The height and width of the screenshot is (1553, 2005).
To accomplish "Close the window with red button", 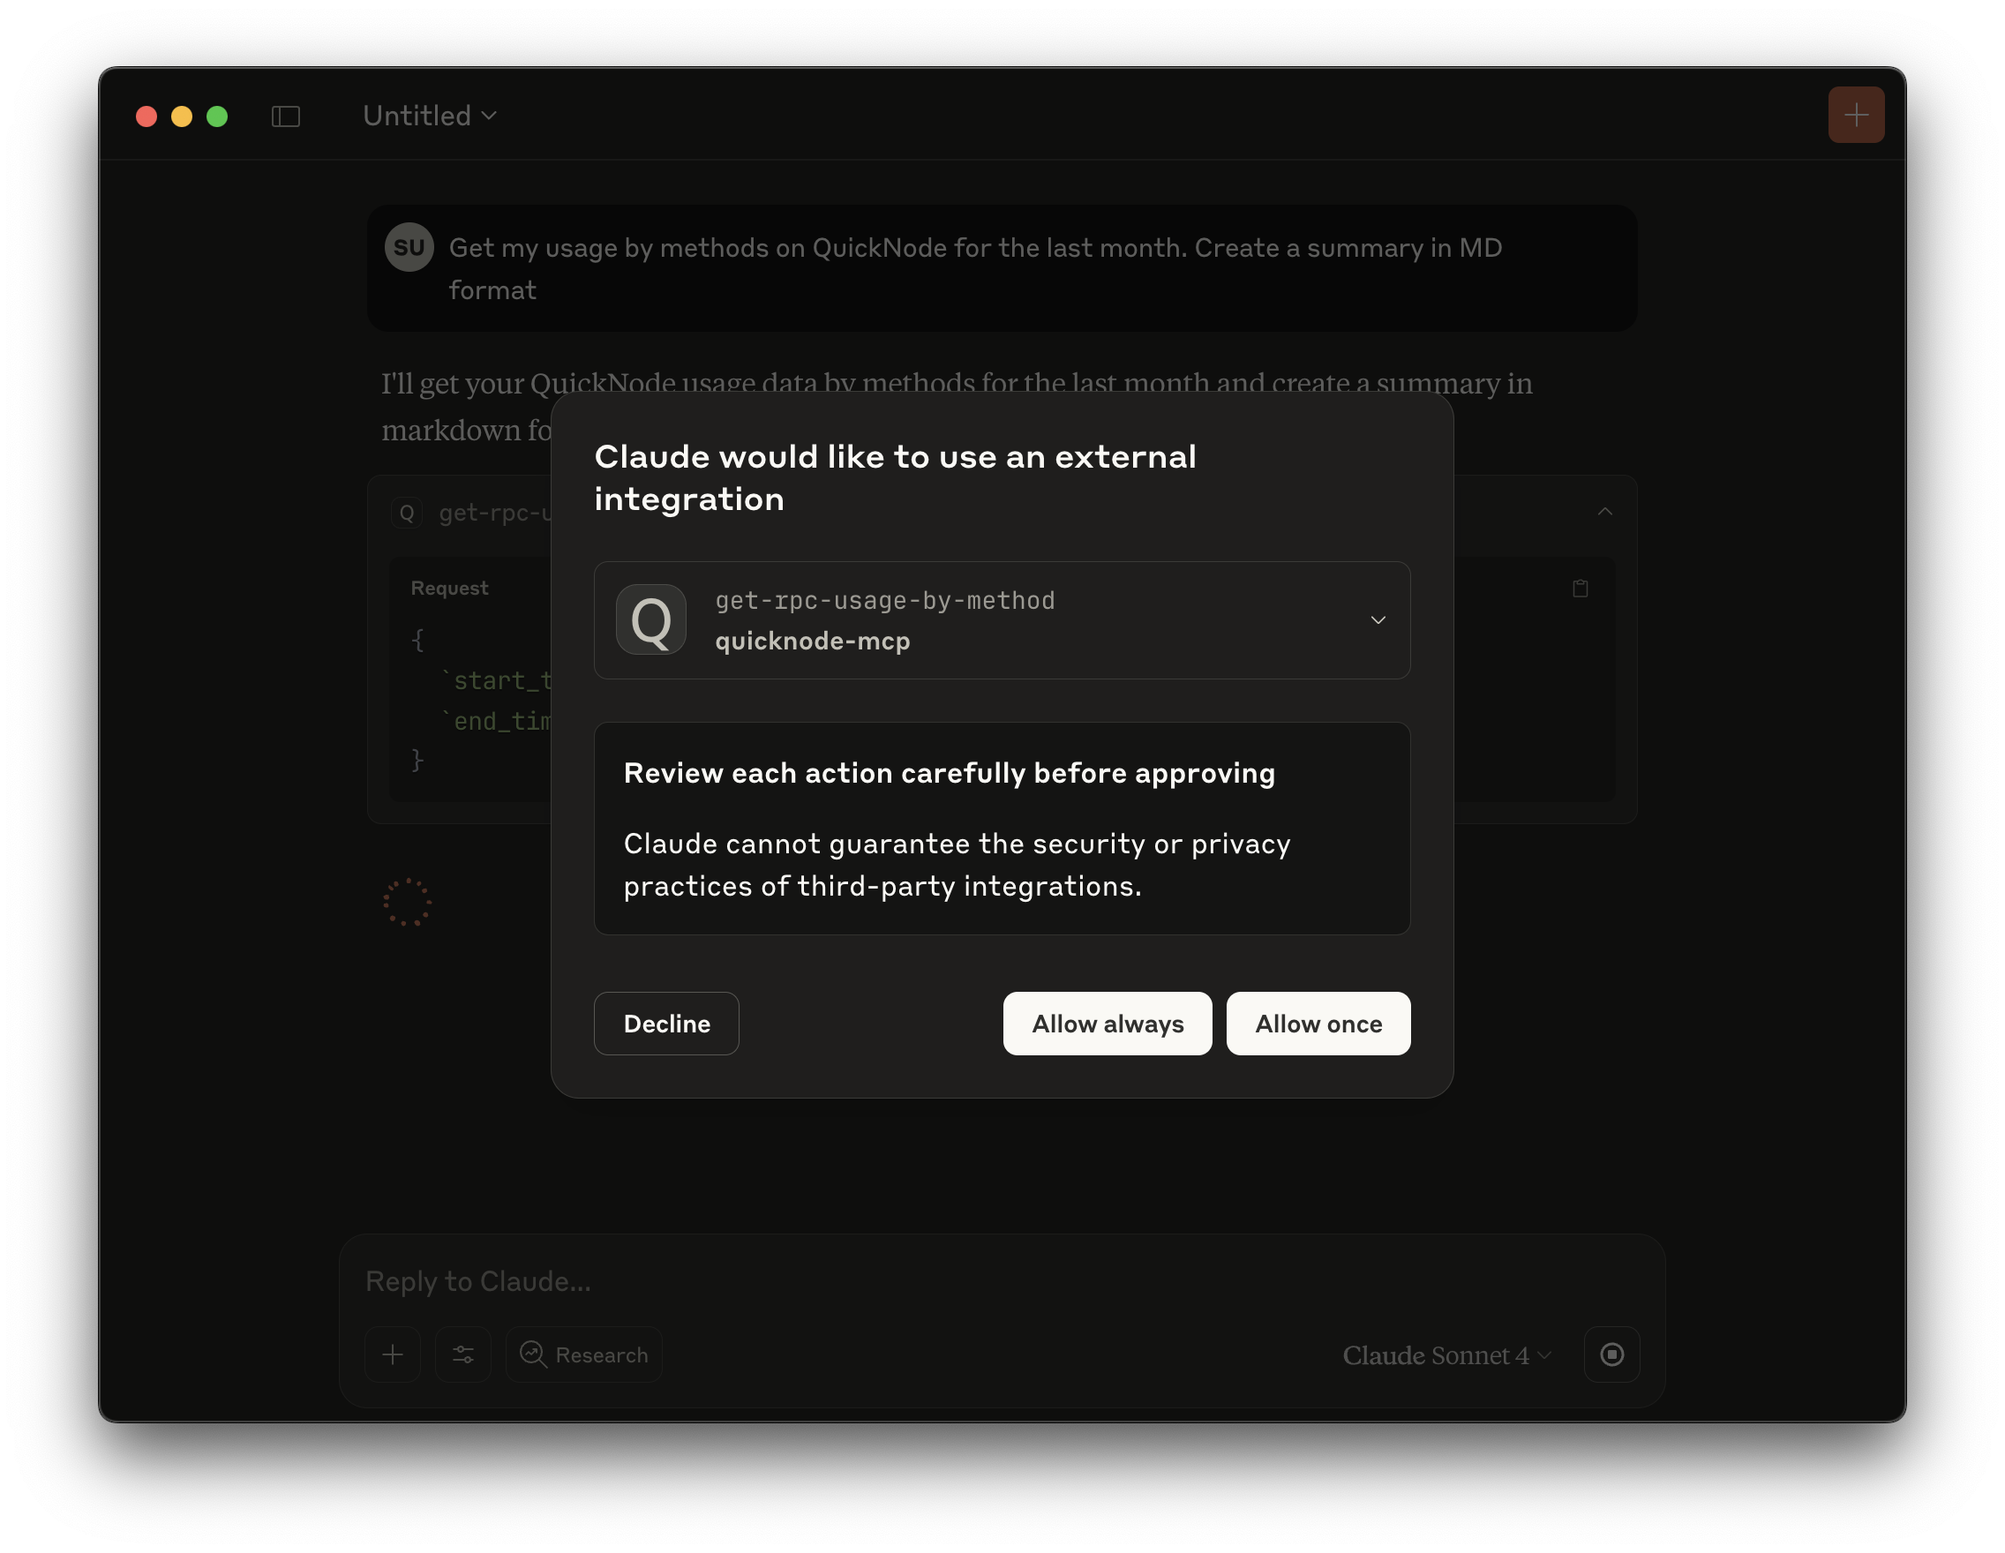I will click(x=146, y=116).
